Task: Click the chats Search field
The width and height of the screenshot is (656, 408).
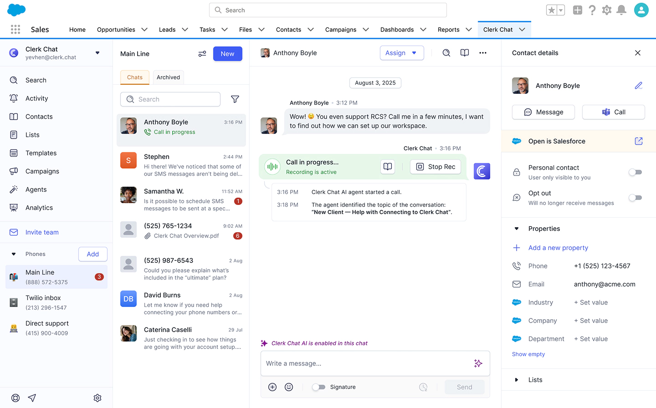Action: pyautogui.click(x=170, y=99)
